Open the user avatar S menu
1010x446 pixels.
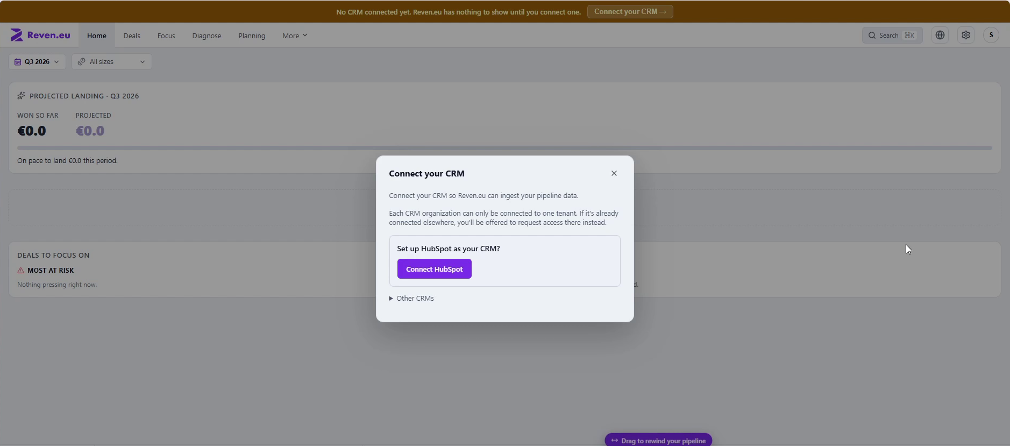tap(991, 35)
